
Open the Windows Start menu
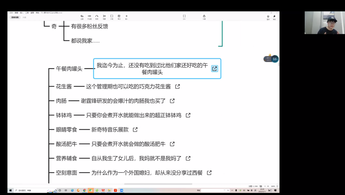pos(10,191)
